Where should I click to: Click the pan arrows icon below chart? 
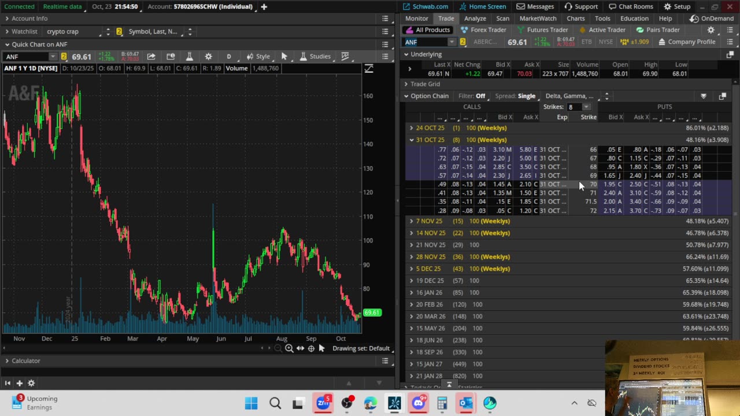(x=300, y=348)
